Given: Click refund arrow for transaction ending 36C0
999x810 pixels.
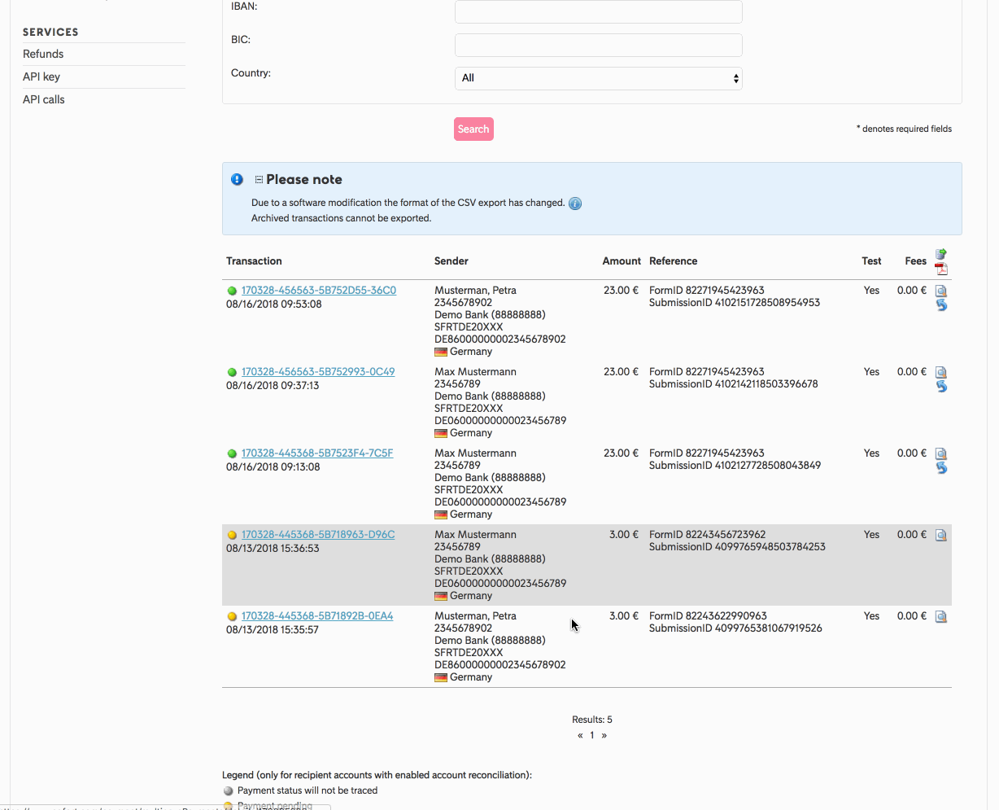Looking at the screenshot, I should [941, 305].
